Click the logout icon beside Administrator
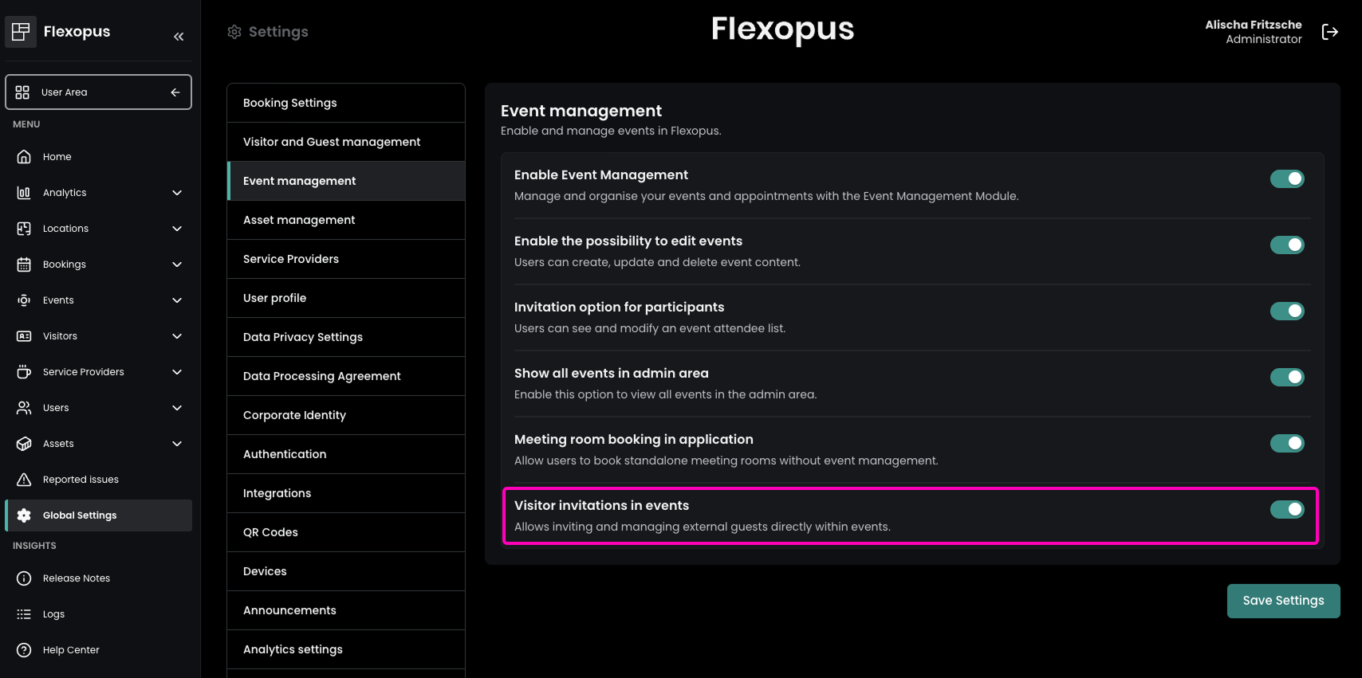This screenshot has width=1362, height=678. (x=1329, y=32)
